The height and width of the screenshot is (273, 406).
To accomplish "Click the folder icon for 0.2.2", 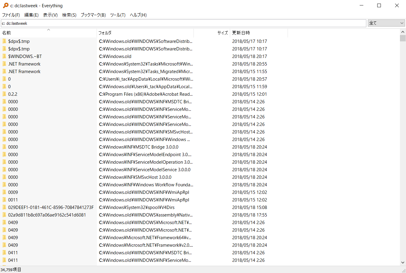I will 4,94.
